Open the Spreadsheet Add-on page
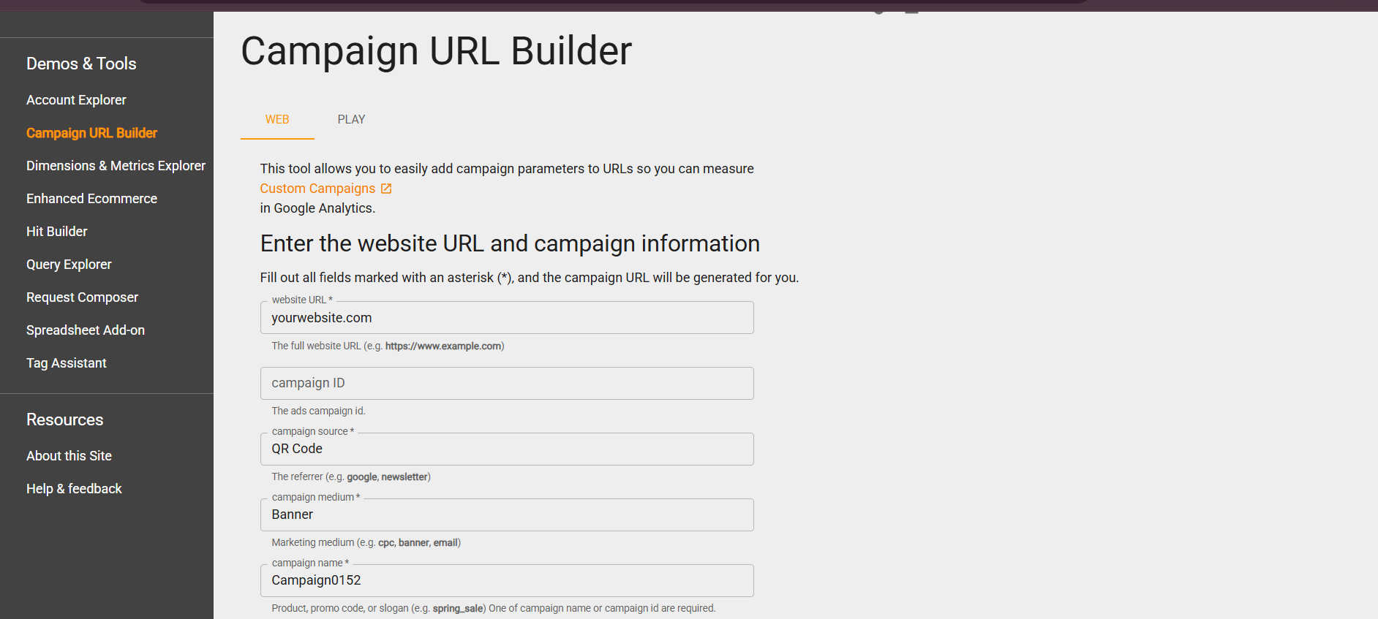The image size is (1378, 619). click(85, 330)
